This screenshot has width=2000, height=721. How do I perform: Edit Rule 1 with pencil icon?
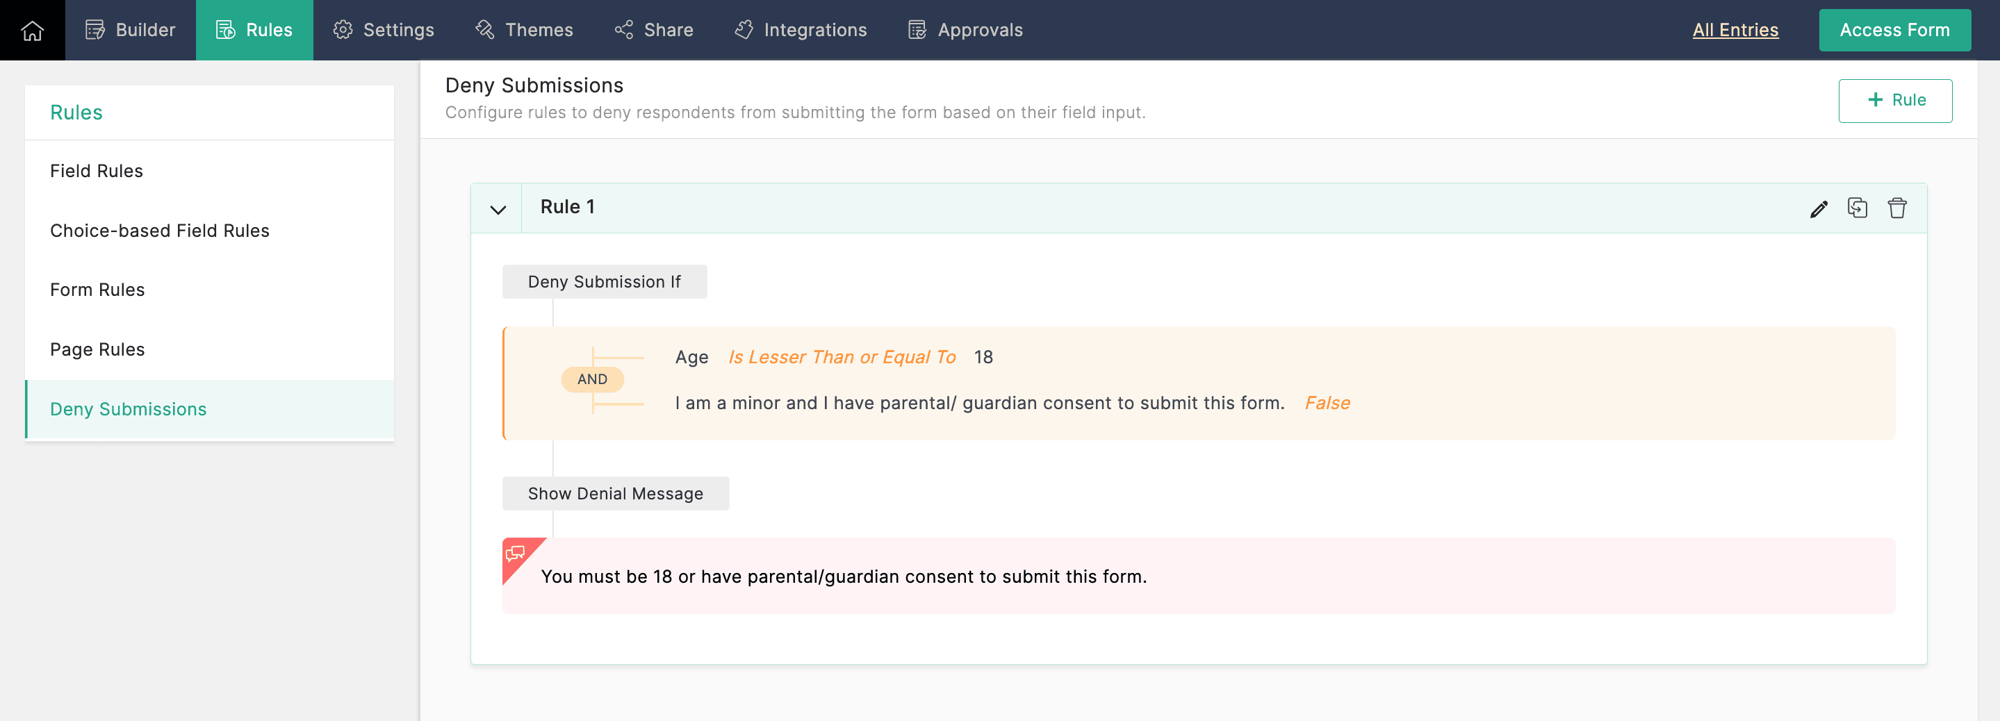1819,209
